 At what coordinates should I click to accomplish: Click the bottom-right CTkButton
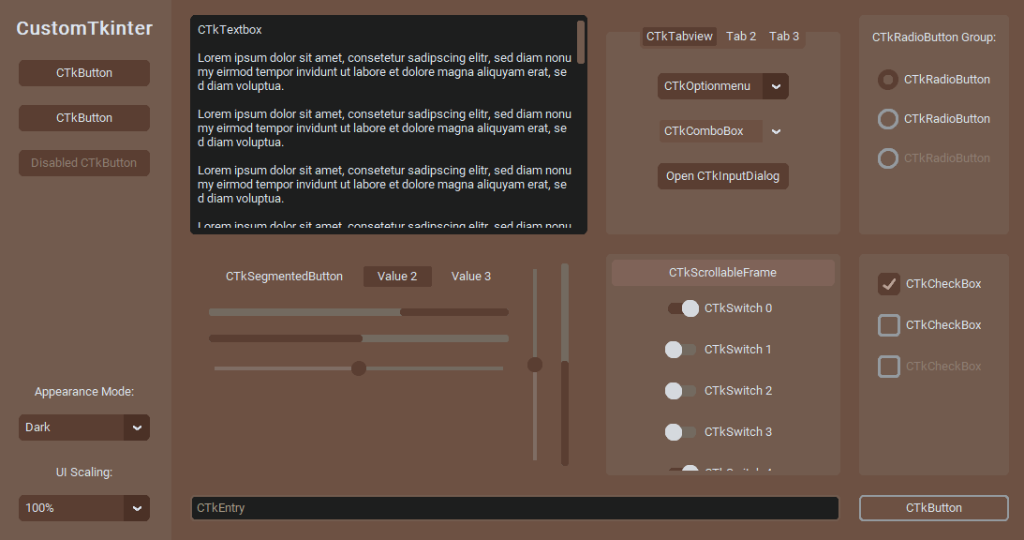[933, 507]
